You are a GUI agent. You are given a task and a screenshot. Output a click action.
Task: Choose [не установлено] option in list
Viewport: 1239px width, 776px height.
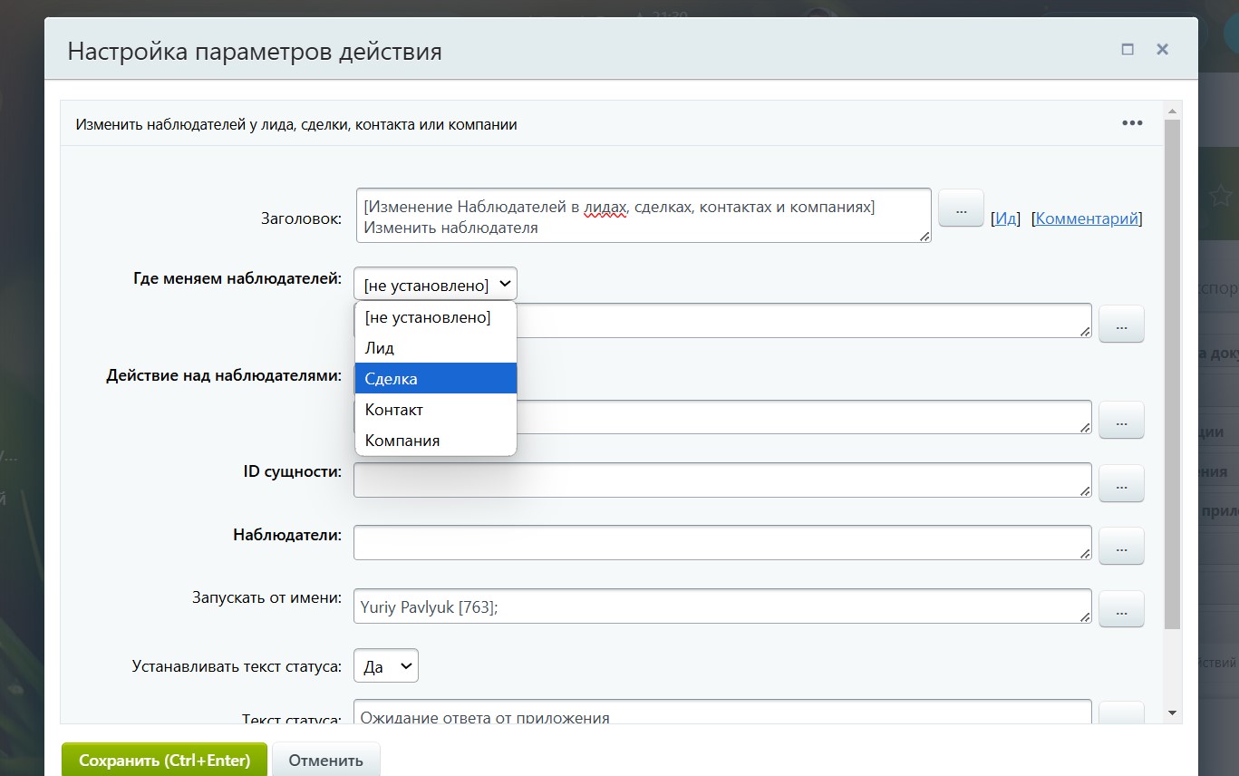tap(427, 317)
